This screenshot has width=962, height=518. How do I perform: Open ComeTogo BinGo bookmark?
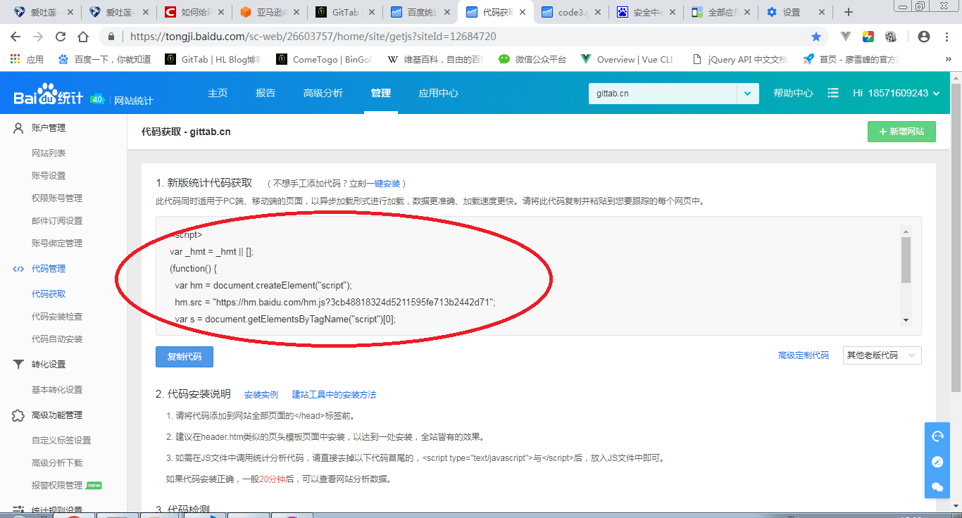324,60
